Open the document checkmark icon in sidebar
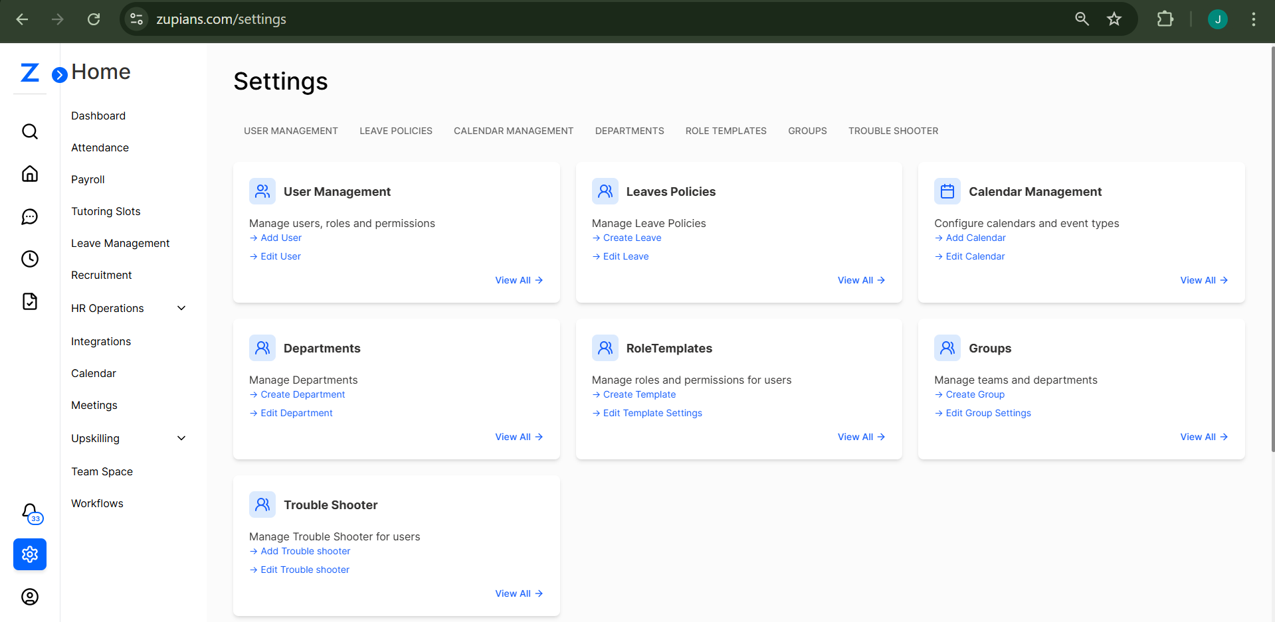 click(x=30, y=301)
